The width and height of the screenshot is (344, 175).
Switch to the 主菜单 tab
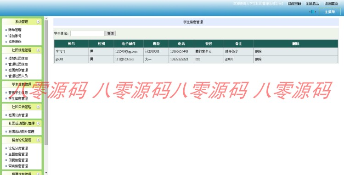click(329, 12)
